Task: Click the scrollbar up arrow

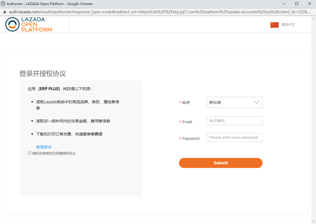Action: pos(313,19)
